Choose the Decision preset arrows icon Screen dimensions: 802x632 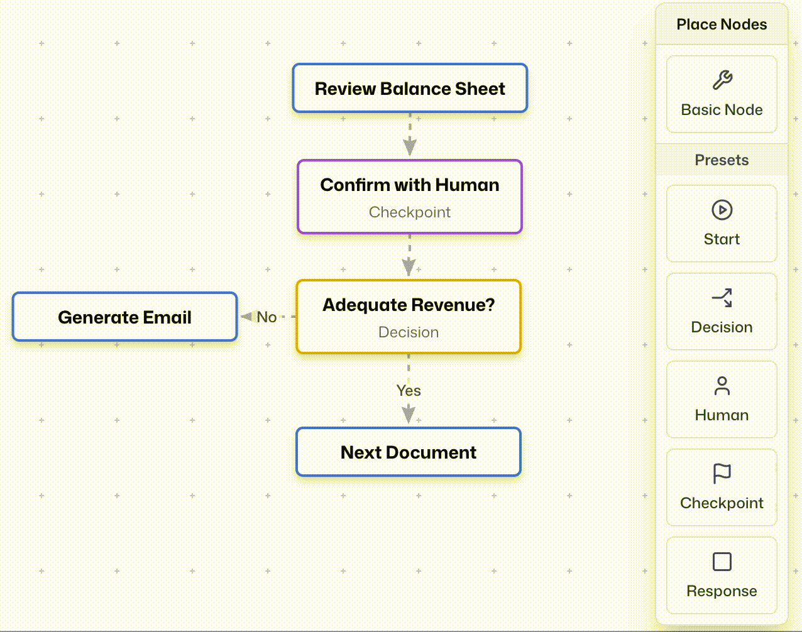click(x=722, y=298)
